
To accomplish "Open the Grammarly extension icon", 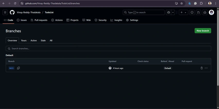I will point(195,3).
